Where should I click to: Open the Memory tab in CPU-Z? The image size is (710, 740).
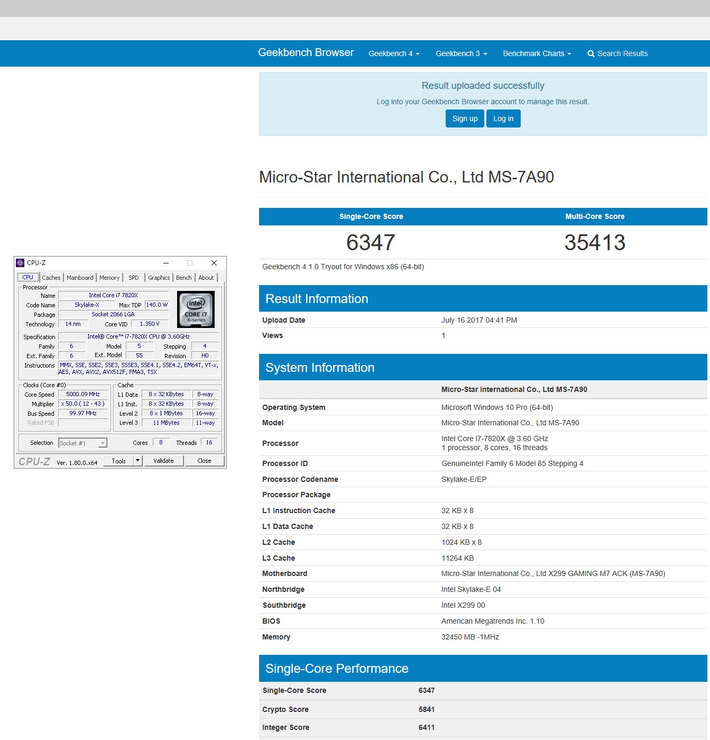[x=109, y=278]
